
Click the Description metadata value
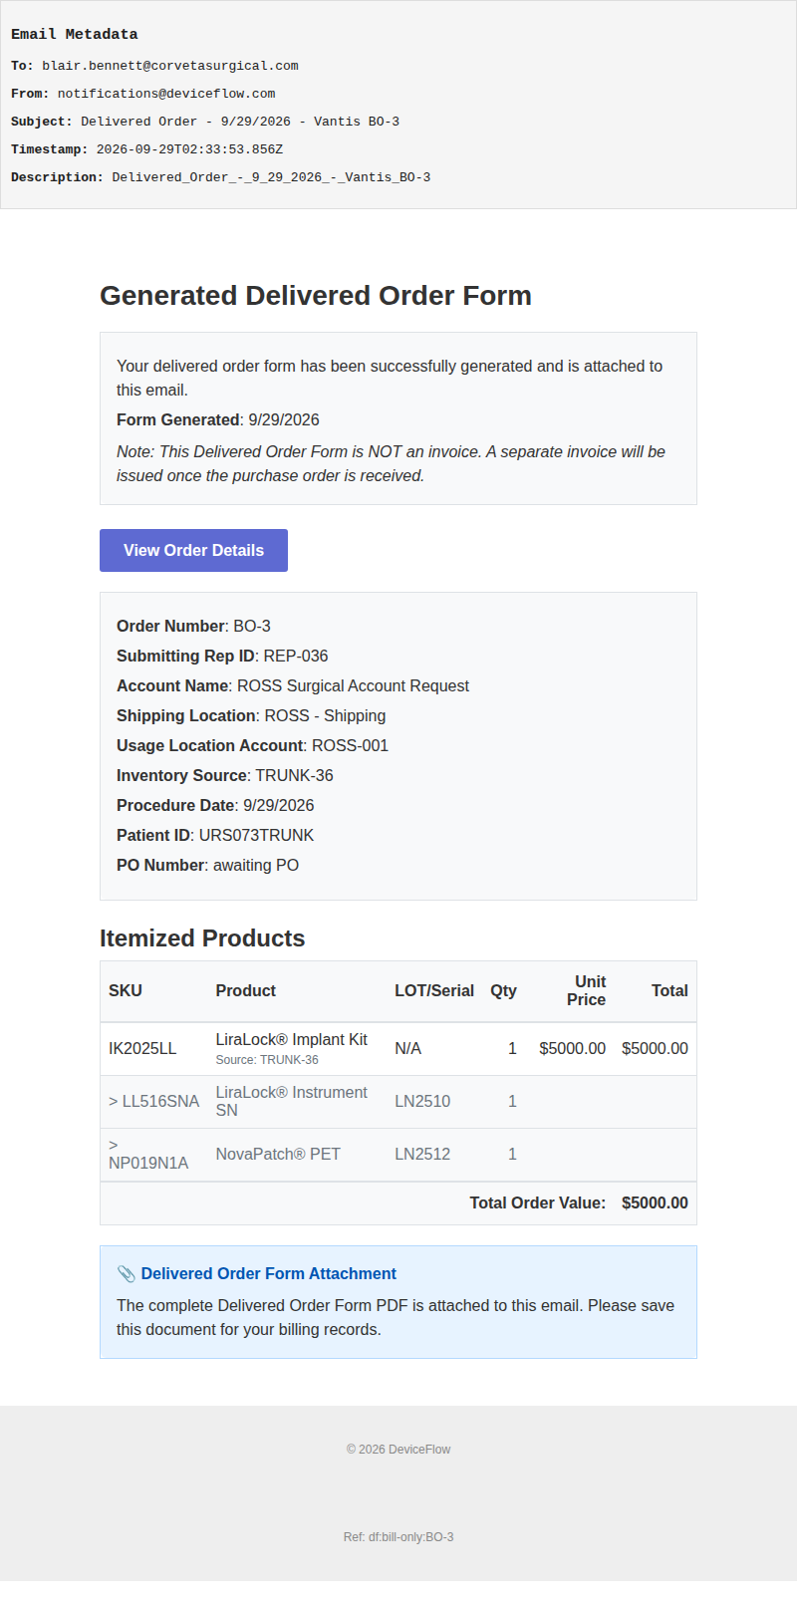[271, 177]
